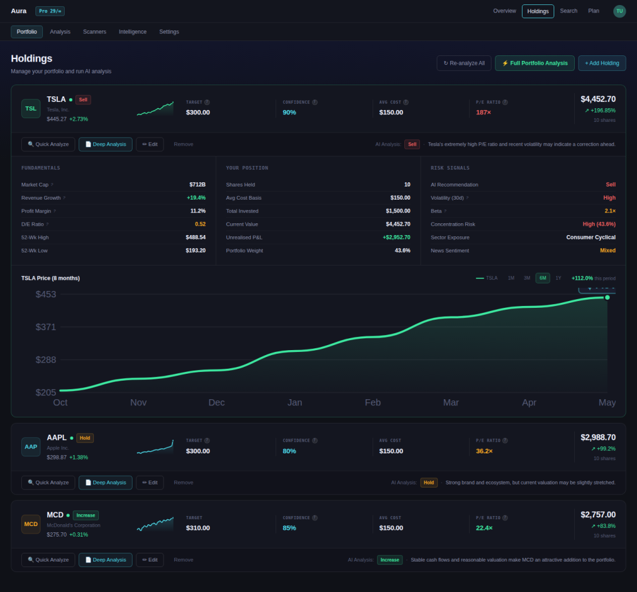Screen dimensions: 637x592
Task: Click the AAP ticker logo badge
Action: point(31,446)
